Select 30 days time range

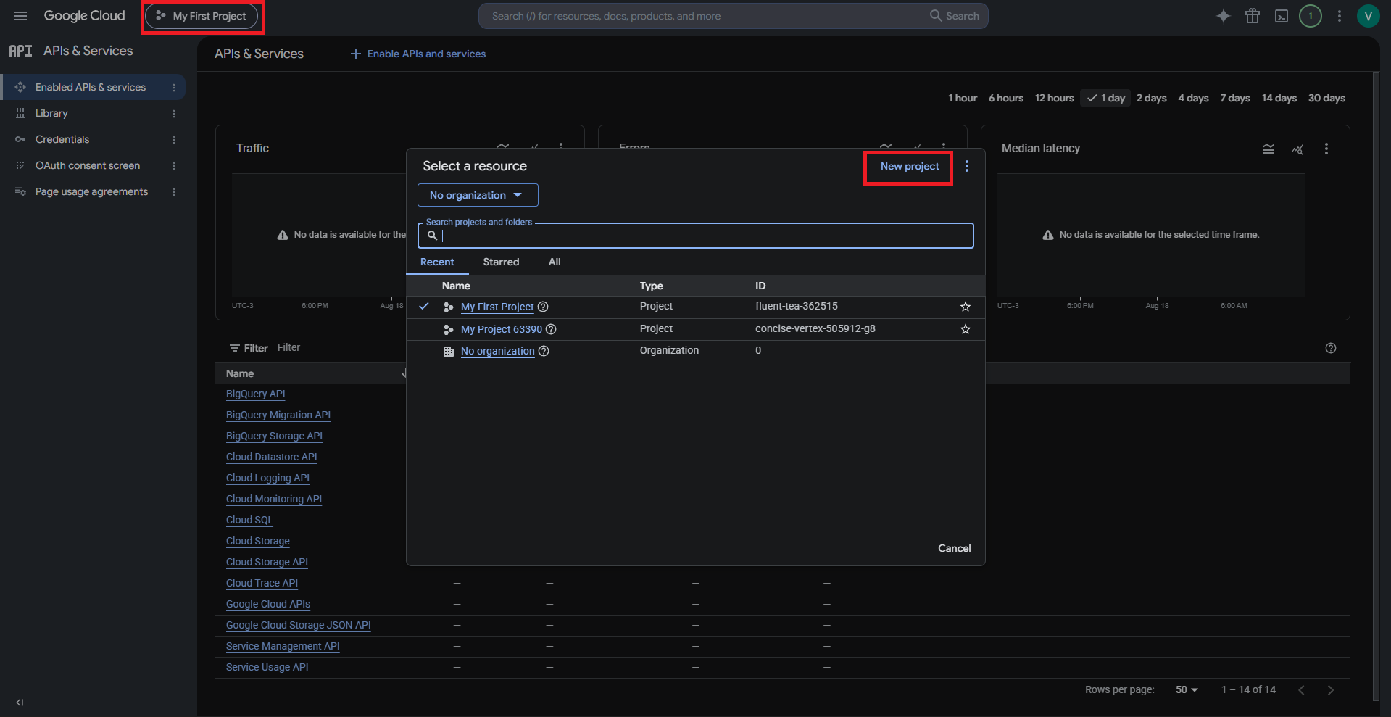1326,98
